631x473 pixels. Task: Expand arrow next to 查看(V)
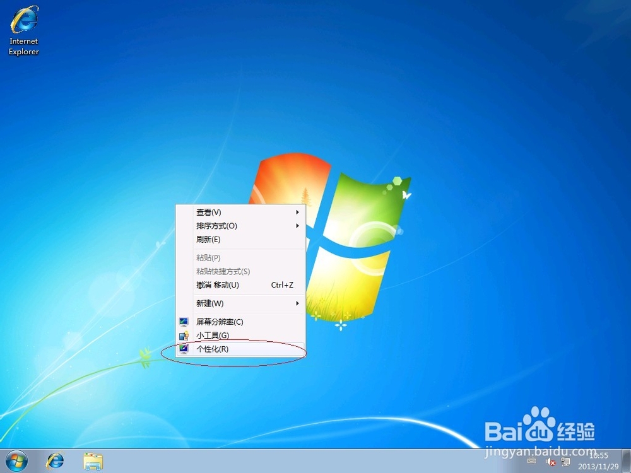point(297,213)
